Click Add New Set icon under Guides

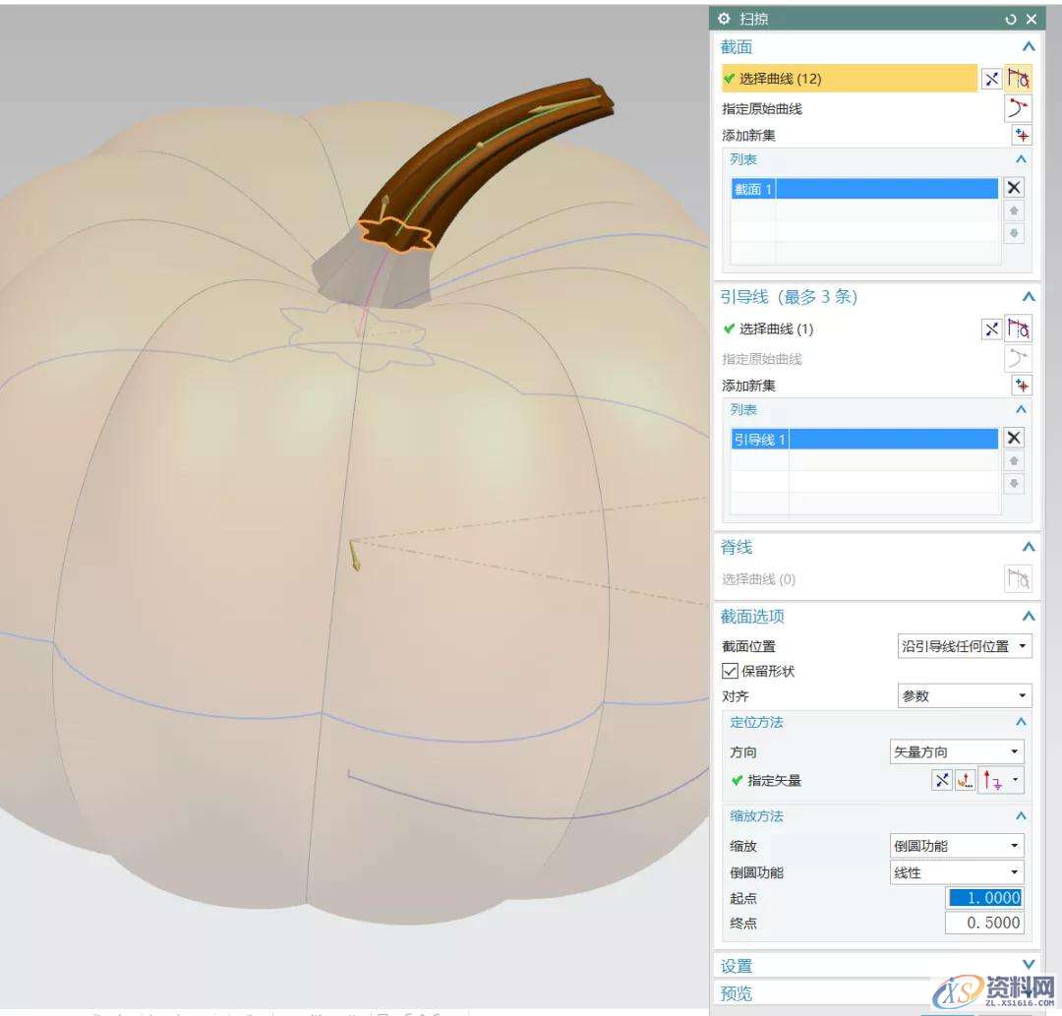coord(1022,386)
